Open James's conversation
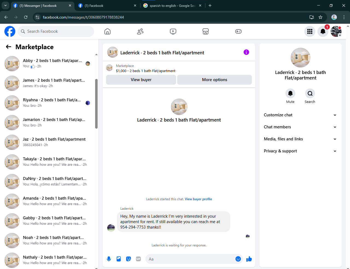The height and width of the screenshot is (269, 350). [x=48, y=83]
